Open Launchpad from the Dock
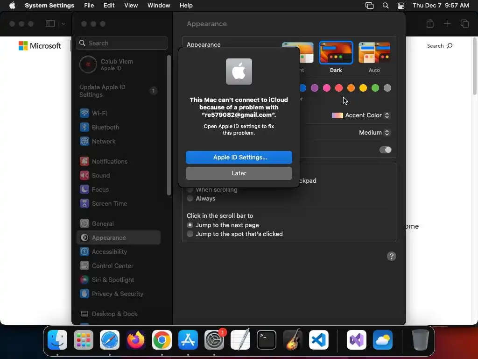The width and height of the screenshot is (478, 359). pos(84,340)
